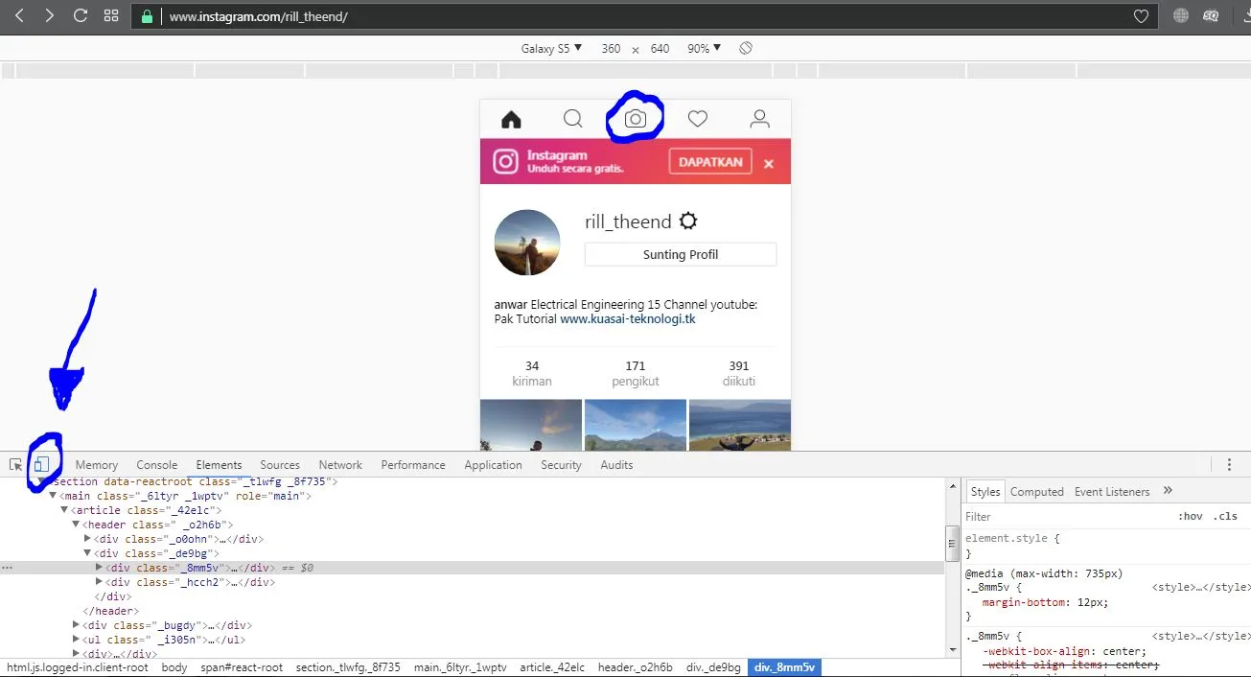
Task: Click the settings gear beside rill_theend
Action: (688, 221)
